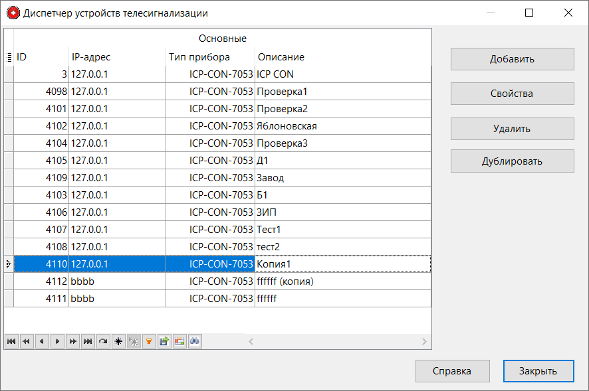The height and width of the screenshot is (391, 589).
Task: Step back one record with single left arrow
Action: (41, 341)
